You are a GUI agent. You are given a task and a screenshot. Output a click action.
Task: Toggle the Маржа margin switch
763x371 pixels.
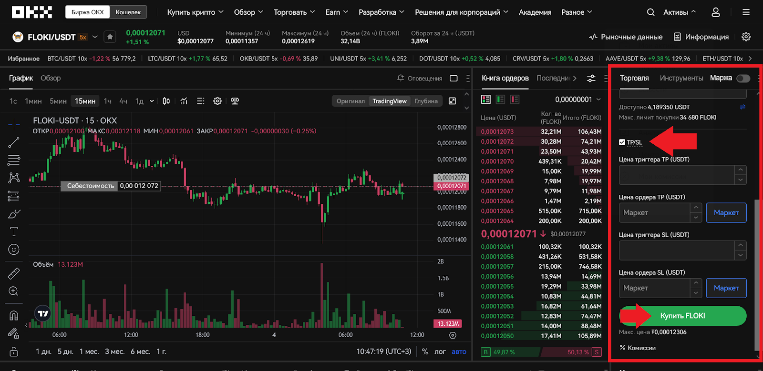coord(743,78)
